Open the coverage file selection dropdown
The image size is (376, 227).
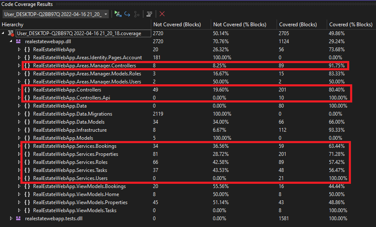coord(55,14)
